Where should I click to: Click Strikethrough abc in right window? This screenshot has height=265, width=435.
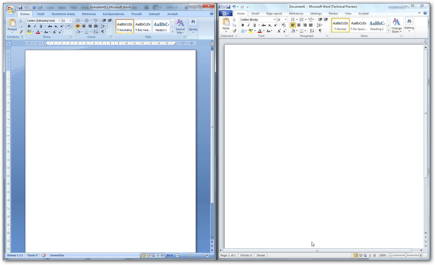click(264, 25)
